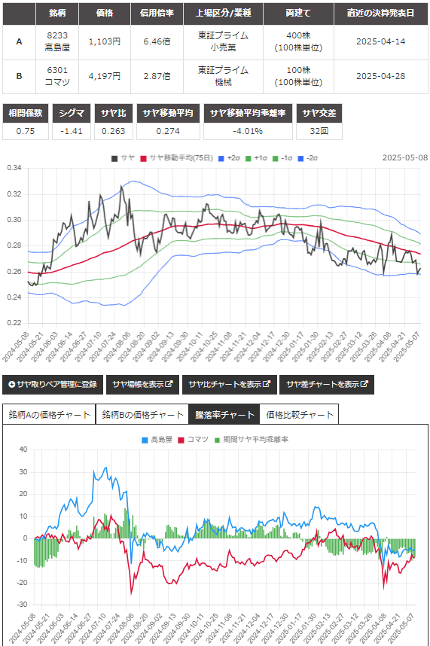Open the サヤ差チャートを表示 button
The width and height of the screenshot is (430, 646).
(x=327, y=385)
